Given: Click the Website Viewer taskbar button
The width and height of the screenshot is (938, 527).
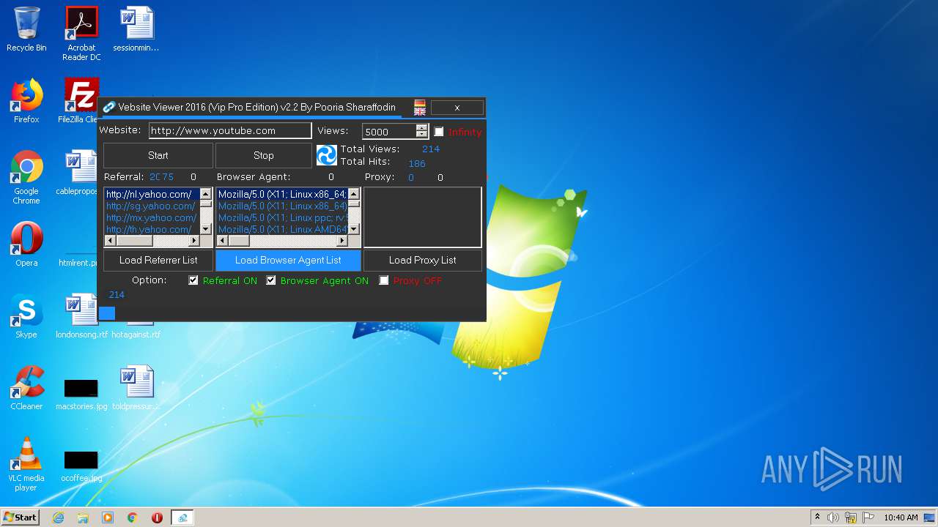Looking at the screenshot, I should [x=182, y=517].
